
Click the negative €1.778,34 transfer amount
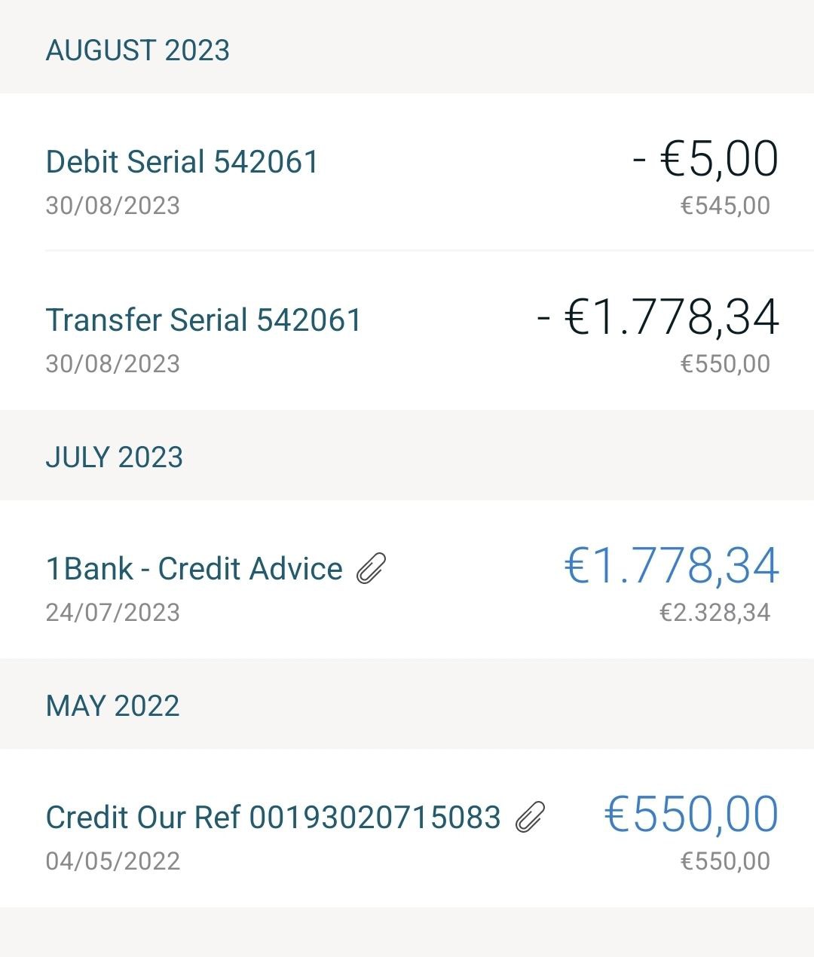tap(657, 317)
